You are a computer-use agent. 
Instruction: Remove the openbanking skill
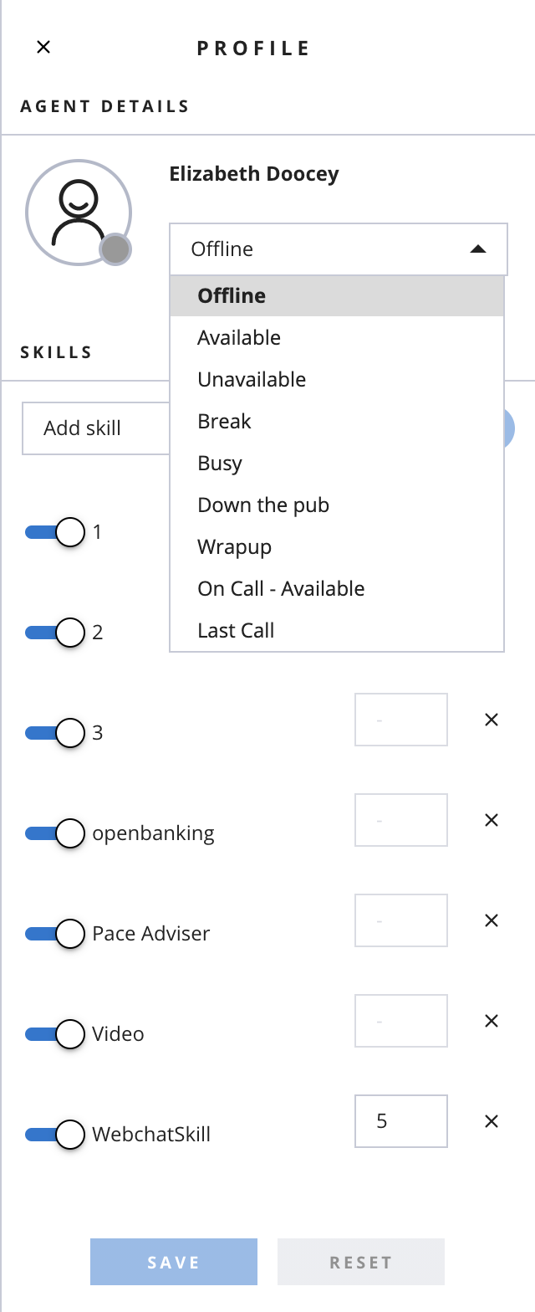(492, 820)
